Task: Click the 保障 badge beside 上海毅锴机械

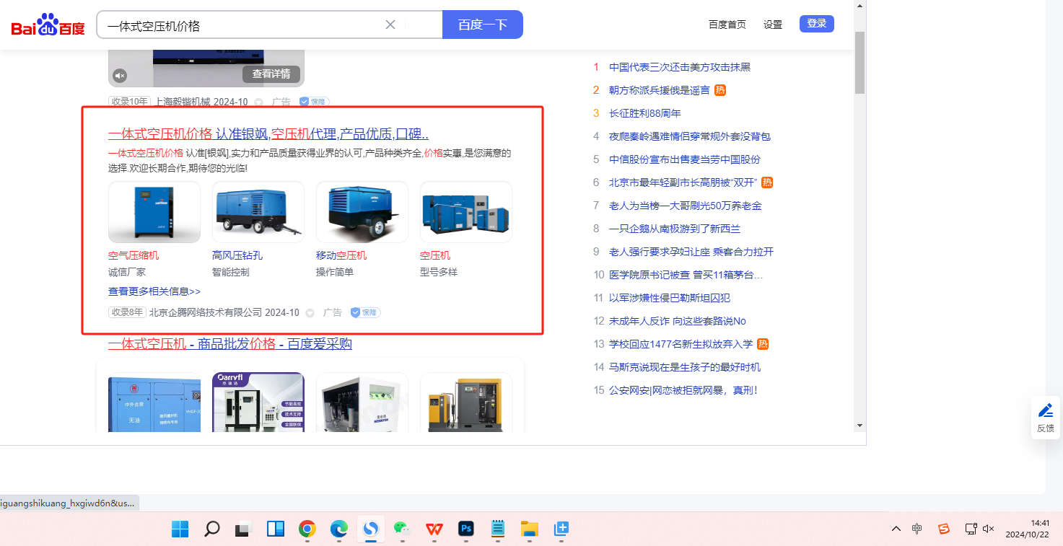Action: click(314, 102)
